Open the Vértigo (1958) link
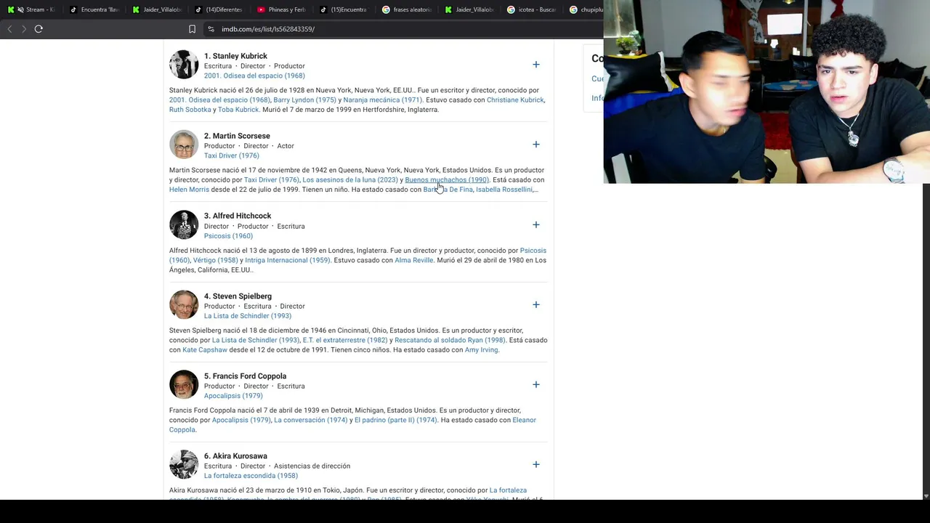 tap(216, 260)
